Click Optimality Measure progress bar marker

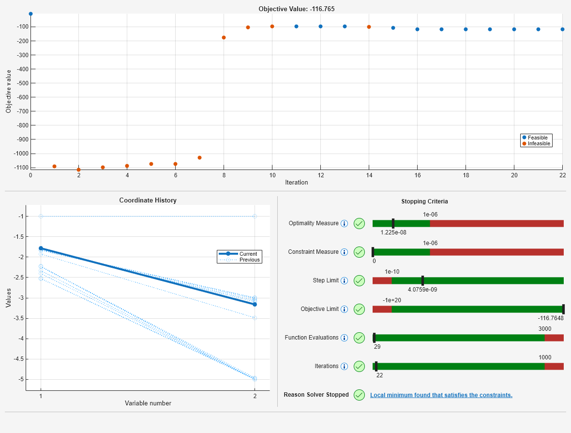click(x=393, y=223)
